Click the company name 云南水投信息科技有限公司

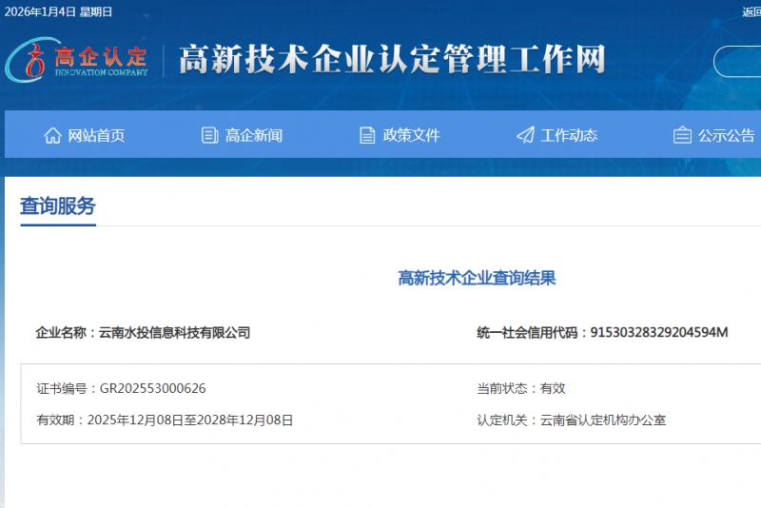coord(175,332)
